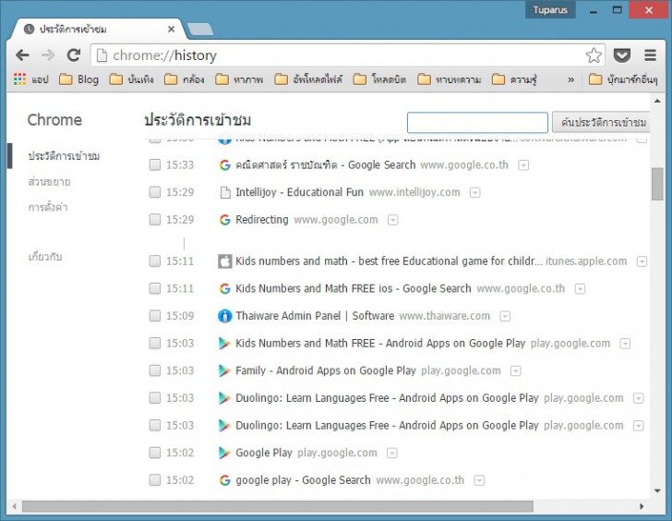Open a new tab with the new-tab button

click(x=200, y=30)
